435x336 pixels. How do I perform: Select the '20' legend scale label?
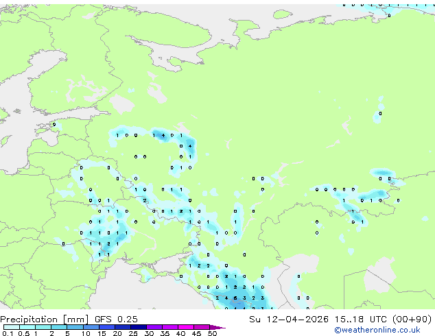(117, 333)
